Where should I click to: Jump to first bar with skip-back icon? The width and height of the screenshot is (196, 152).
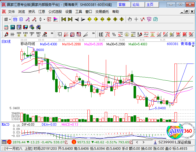(64, 19)
